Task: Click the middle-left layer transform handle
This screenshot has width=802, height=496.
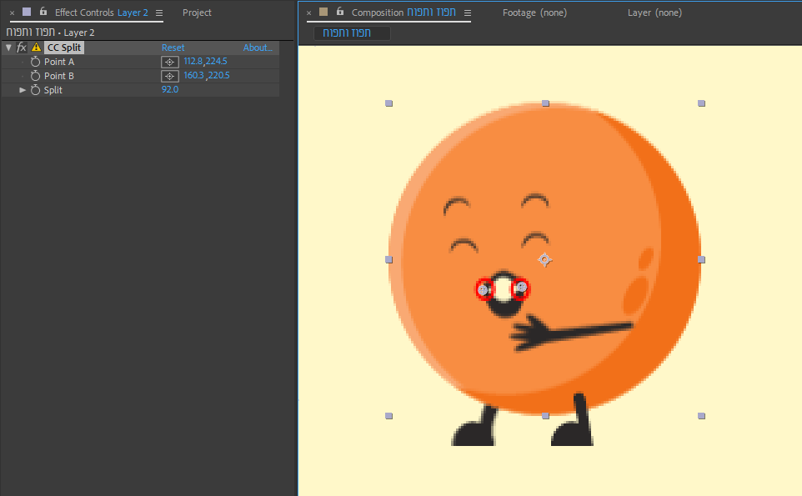Action: [x=388, y=260]
